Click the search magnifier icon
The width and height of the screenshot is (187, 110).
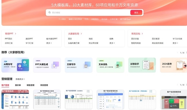(x=49, y=12)
